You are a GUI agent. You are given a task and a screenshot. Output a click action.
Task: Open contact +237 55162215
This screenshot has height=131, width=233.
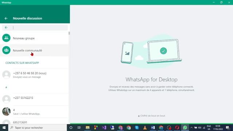34,99
